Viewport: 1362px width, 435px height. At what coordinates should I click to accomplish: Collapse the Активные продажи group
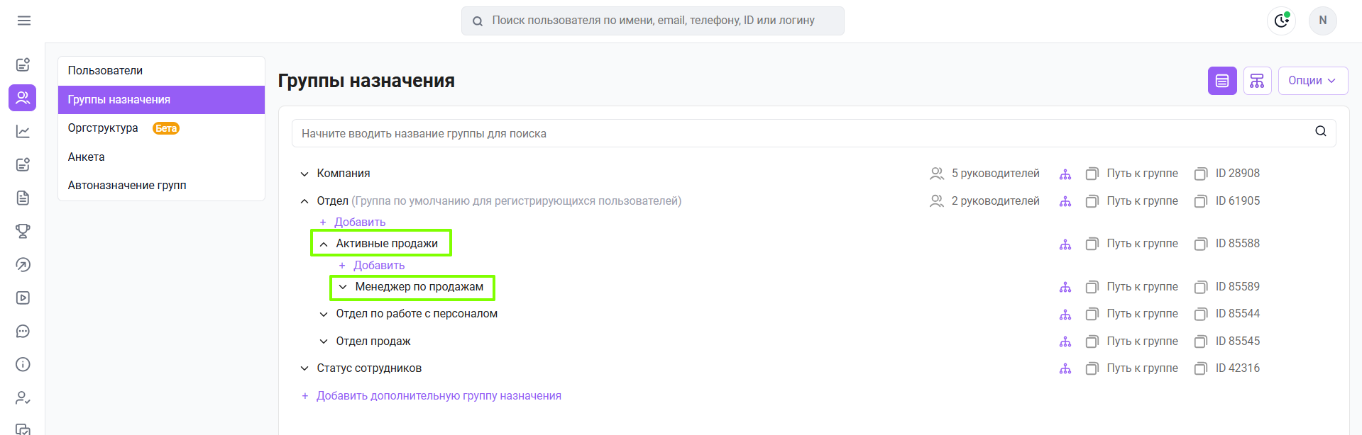point(324,244)
